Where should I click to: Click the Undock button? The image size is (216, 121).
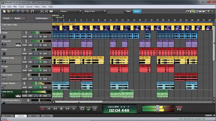tap(208, 116)
